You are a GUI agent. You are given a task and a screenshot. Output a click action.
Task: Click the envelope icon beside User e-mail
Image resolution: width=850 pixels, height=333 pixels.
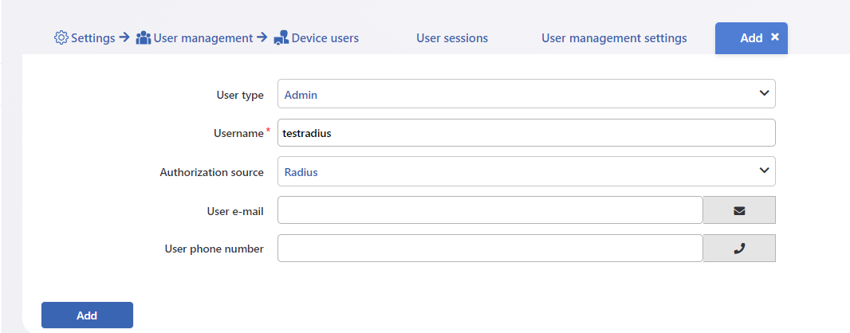739,210
